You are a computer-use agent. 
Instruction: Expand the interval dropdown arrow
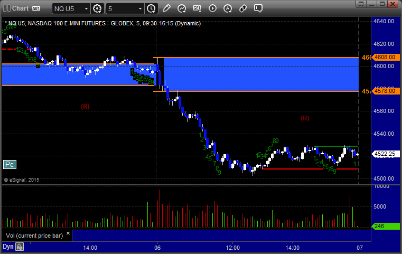tap(140, 9)
